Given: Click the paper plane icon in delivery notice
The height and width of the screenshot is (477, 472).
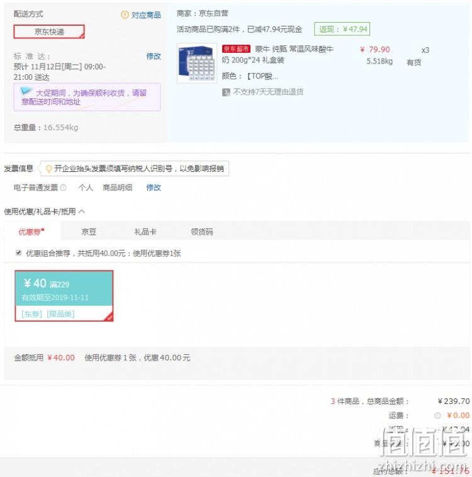Looking at the screenshot, I should pyautogui.click(x=26, y=91).
